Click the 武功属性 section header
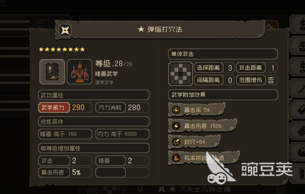 pyautogui.click(x=94, y=95)
